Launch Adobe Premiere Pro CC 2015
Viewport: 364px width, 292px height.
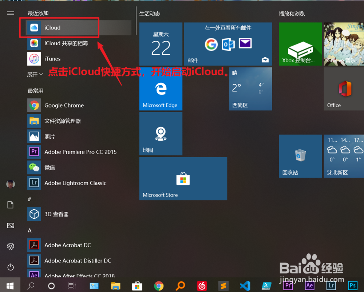[x=79, y=152]
